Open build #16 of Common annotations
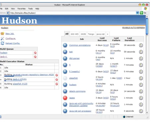The width and height of the screenshot is (151, 122). (106, 45)
